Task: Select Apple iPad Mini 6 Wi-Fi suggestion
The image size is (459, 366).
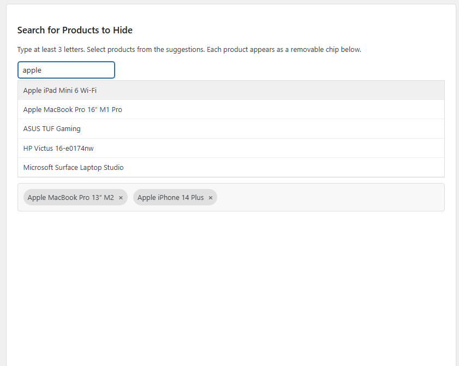Action: (x=231, y=90)
